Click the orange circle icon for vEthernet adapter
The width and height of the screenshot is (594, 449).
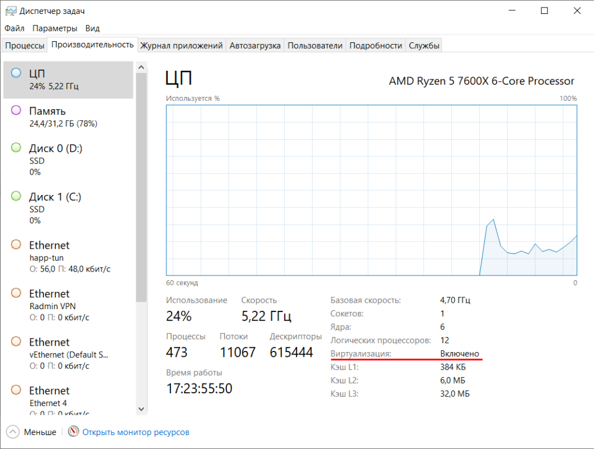click(x=16, y=342)
